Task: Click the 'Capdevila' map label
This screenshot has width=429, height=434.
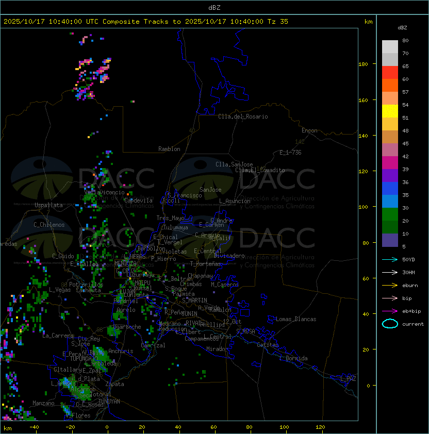Action: 138,201
